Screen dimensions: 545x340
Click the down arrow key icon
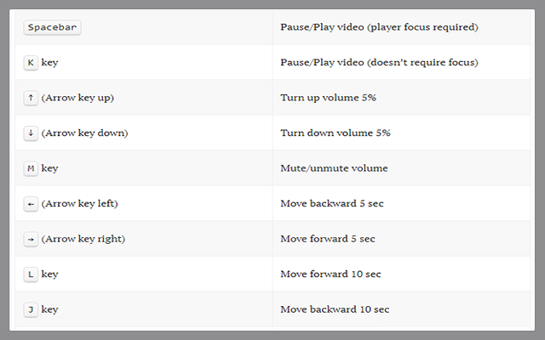click(32, 133)
